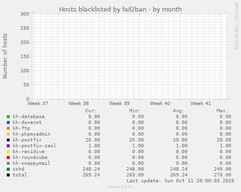The width and height of the screenshot is (241, 192).
Task: Click the Week 38 axis label
Action: pos(79,104)
